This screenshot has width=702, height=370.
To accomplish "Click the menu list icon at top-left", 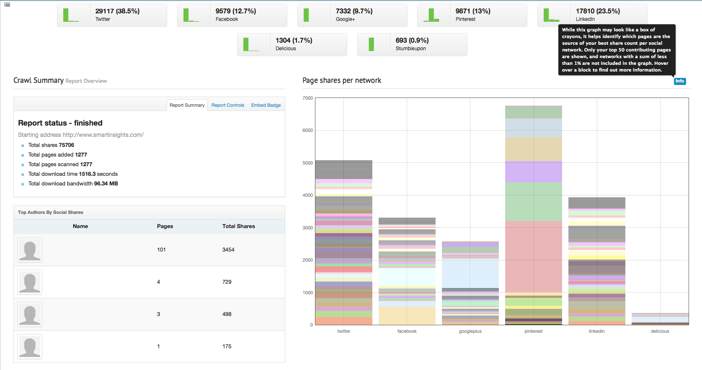I will [x=7, y=5].
